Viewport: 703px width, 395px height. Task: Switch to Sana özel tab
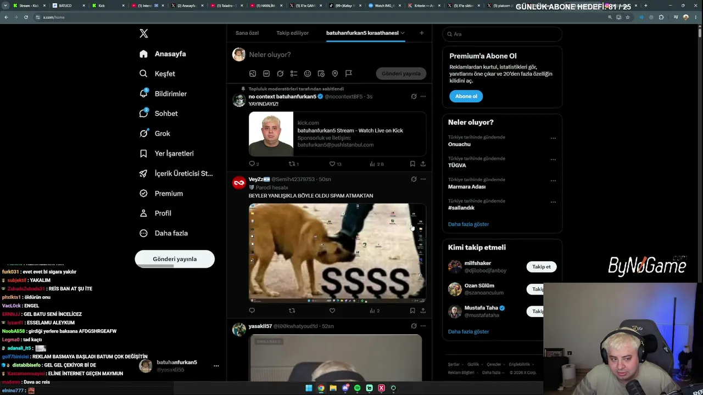pyautogui.click(x=247, y=33)
